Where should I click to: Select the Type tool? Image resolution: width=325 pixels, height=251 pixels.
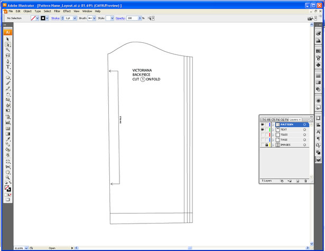8,67
